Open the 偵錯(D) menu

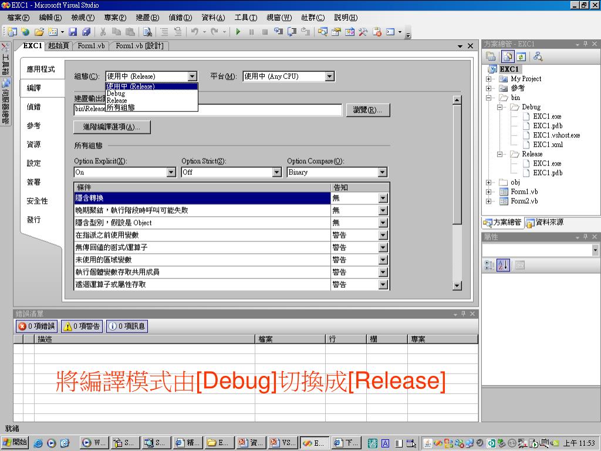coord(180,18)
